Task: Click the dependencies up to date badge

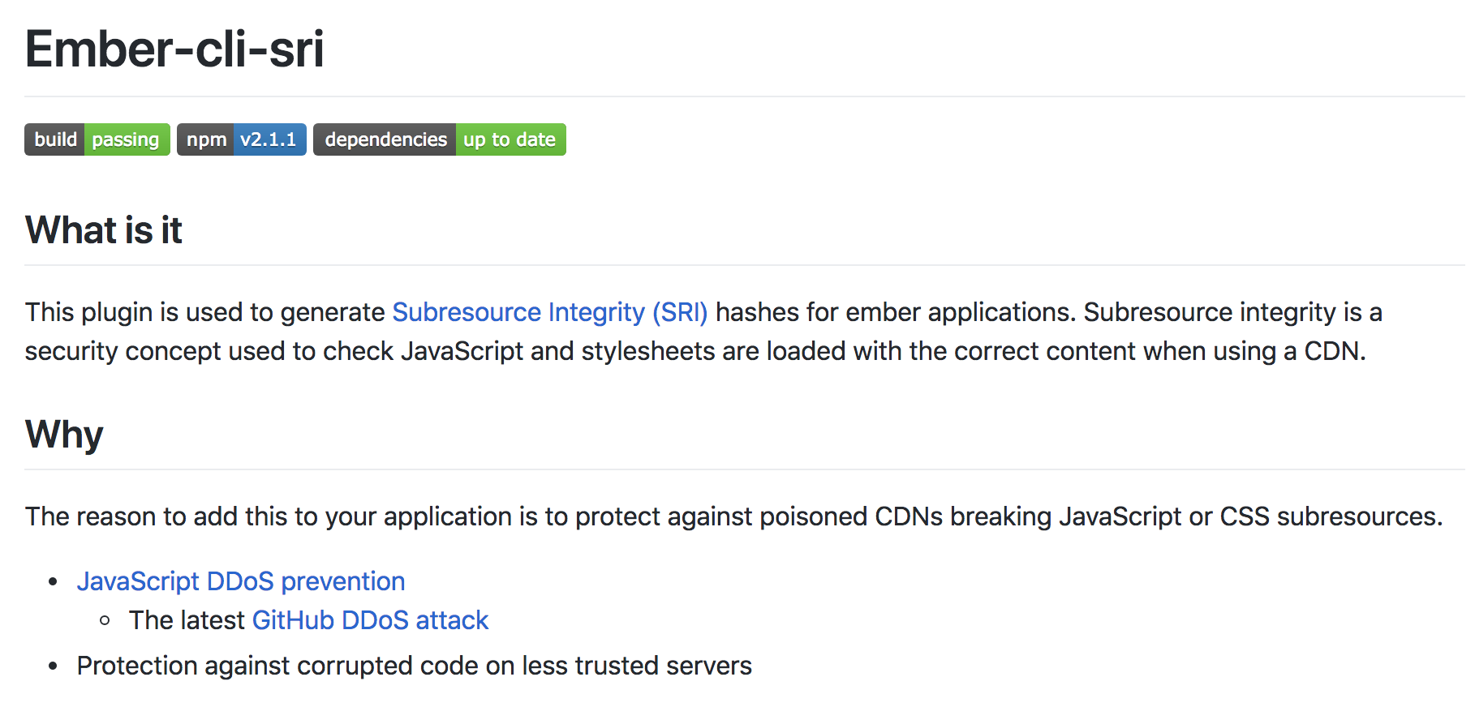Action: click(439, 139)
